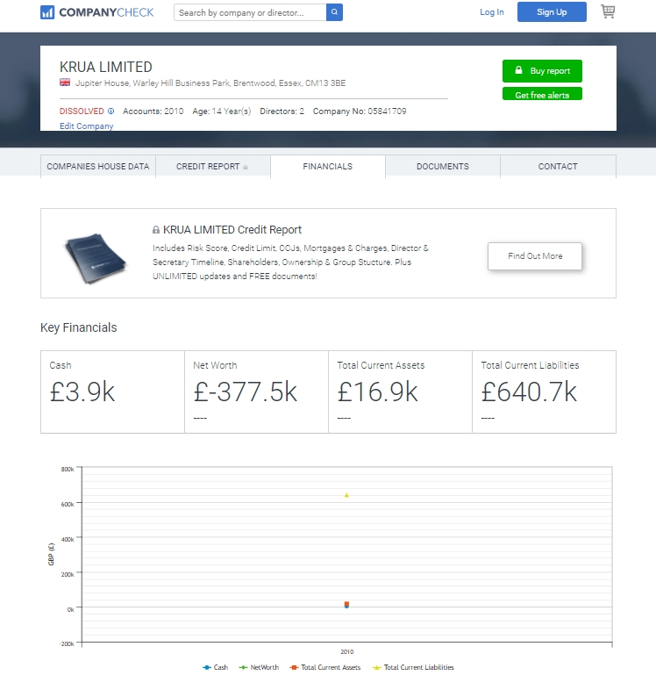Click the yellow triangle data point in chart
656x697 pixels.
(346, 495)
